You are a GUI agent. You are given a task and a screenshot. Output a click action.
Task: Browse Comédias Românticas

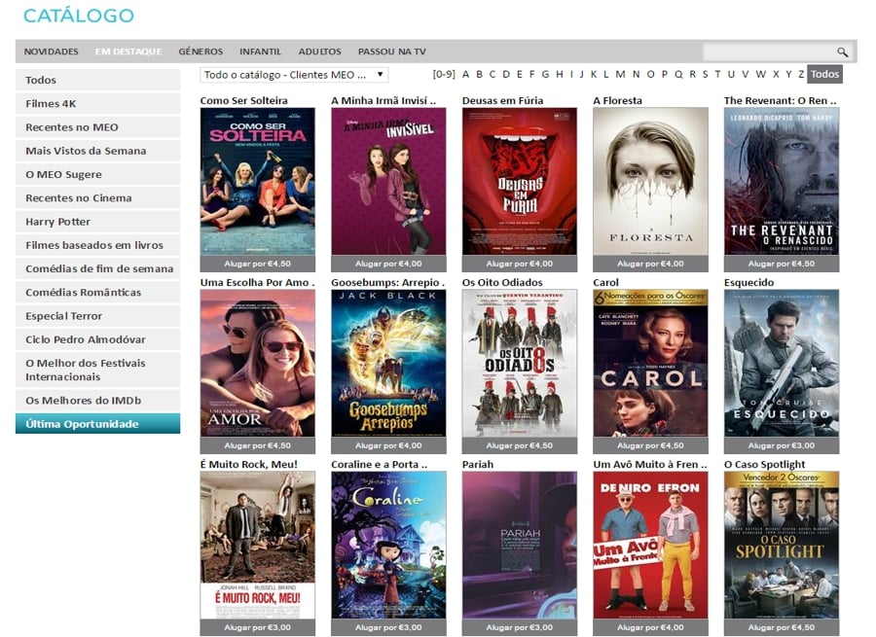coord(97,292)
